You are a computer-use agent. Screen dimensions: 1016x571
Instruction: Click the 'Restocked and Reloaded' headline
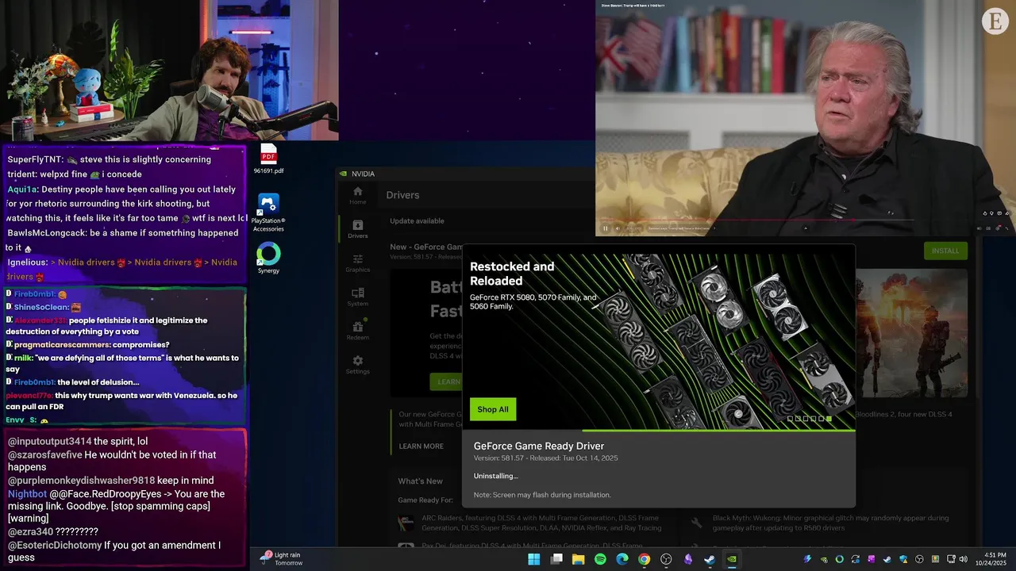click(512, 274)
